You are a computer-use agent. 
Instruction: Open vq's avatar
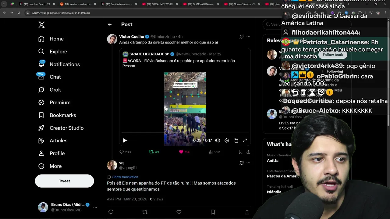pos(112,165)
